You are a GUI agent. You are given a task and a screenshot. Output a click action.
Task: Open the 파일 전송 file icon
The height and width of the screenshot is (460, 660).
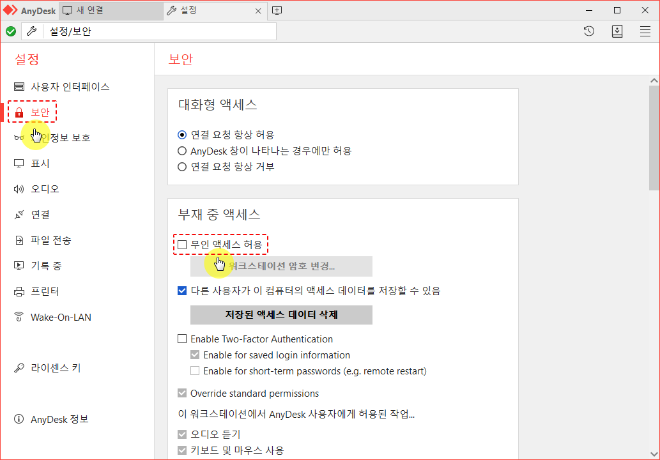click(x=19, y=240)
